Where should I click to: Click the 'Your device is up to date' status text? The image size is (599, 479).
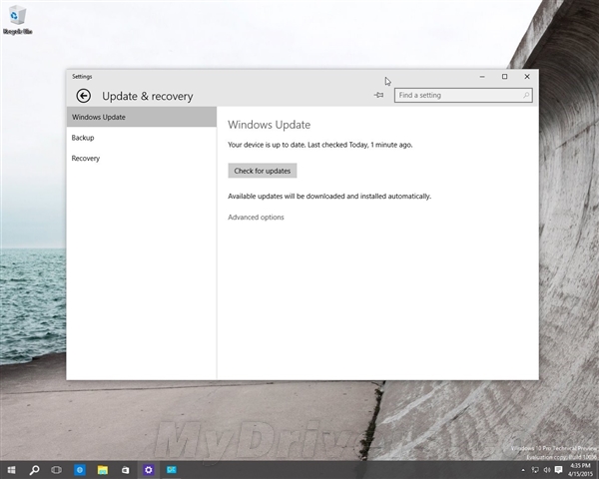tap(320, 145)
